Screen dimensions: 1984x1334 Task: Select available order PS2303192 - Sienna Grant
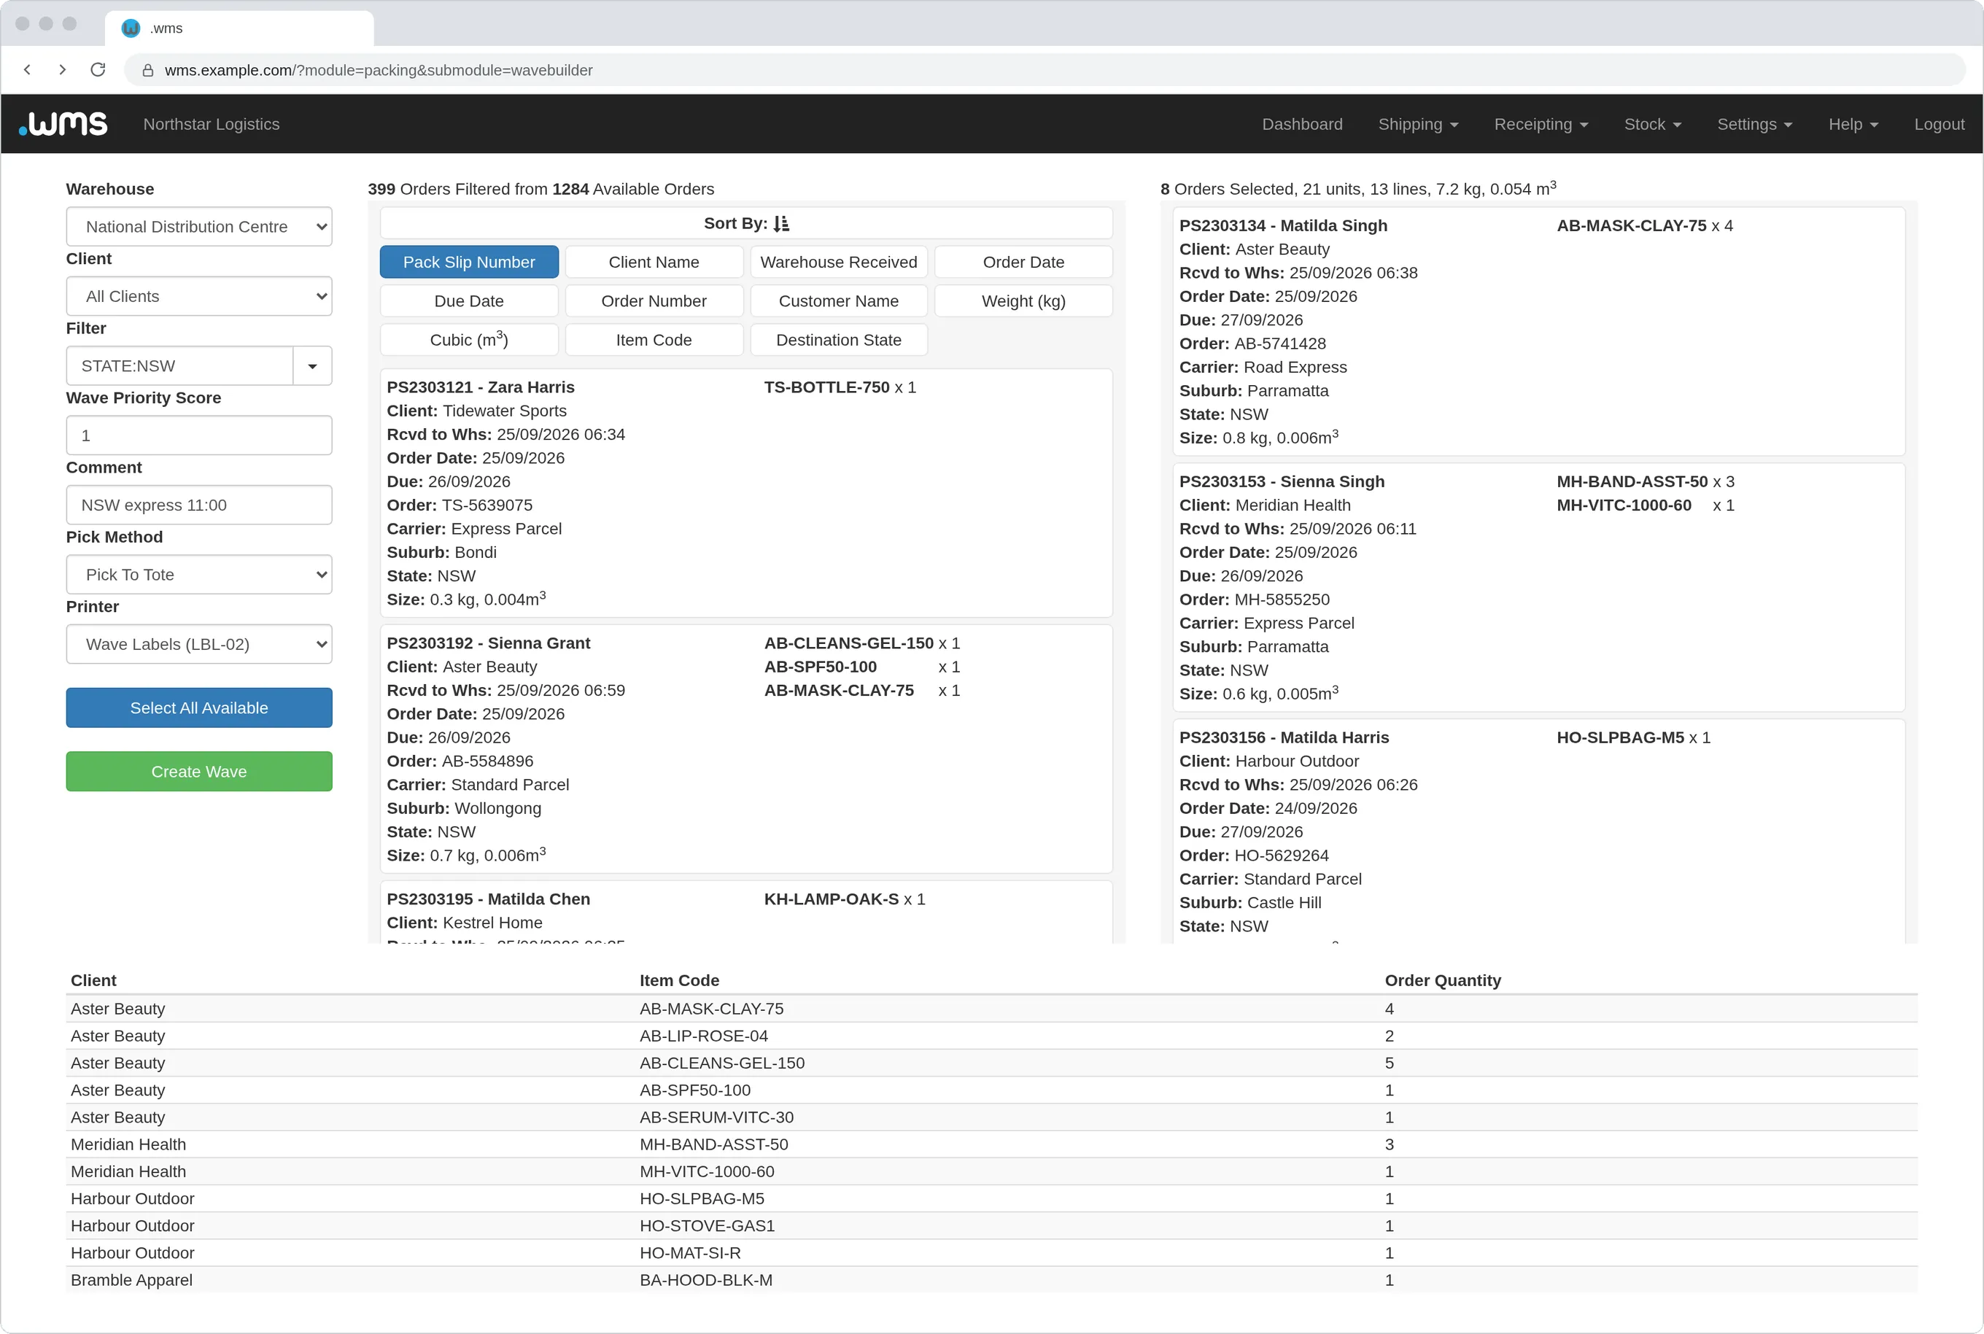click(x=746, y=750)
